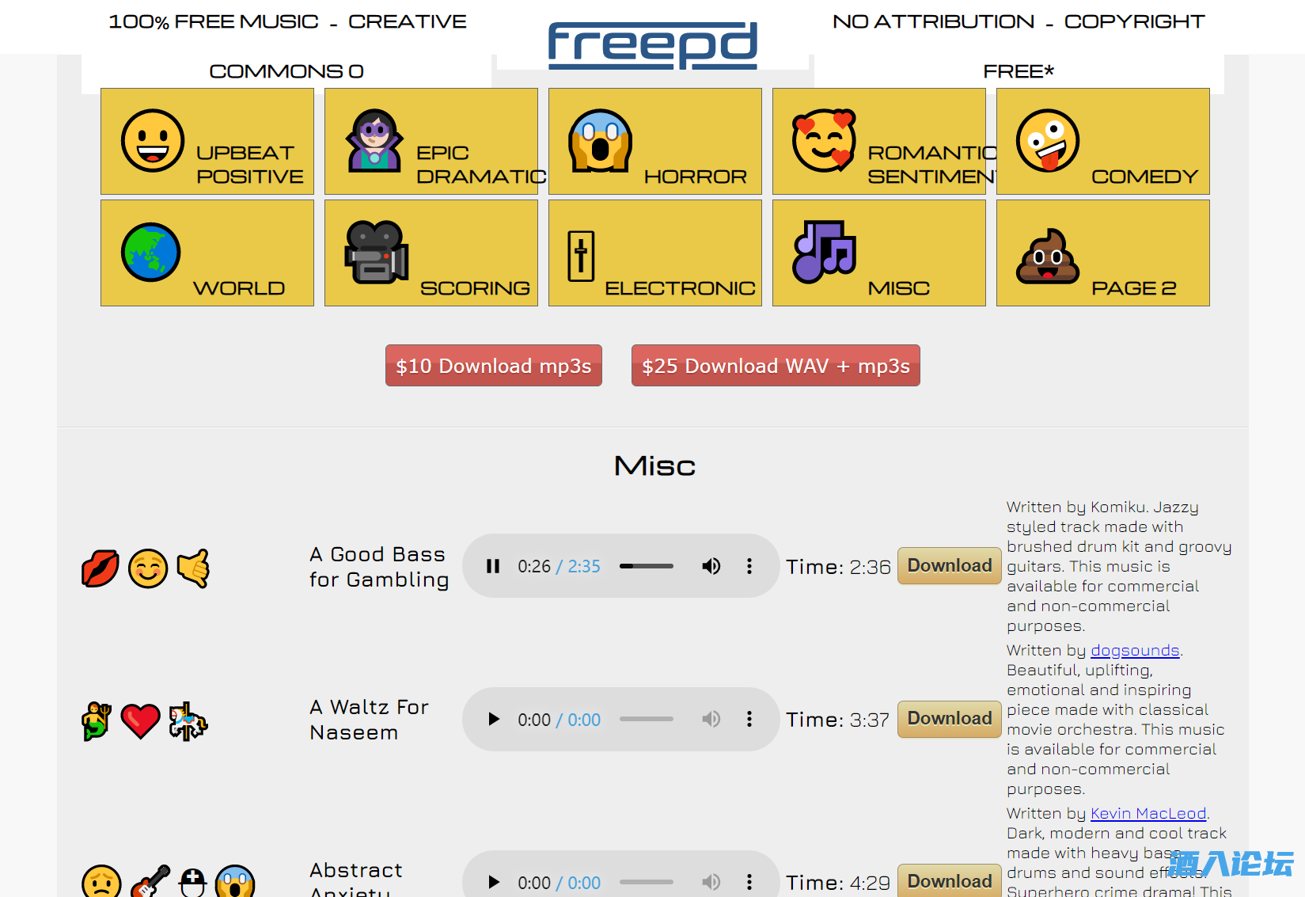The height and width of the screenshot is (897, 1305).
Task: Click the blushing smiley emoji
Action: (148, 568)
